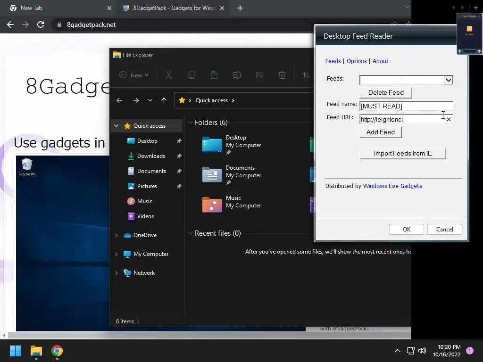The width and height of the screenshot is (483, 362).
Task: Unpin Downloads using its pin icon
Action: (x=179, y=156)
